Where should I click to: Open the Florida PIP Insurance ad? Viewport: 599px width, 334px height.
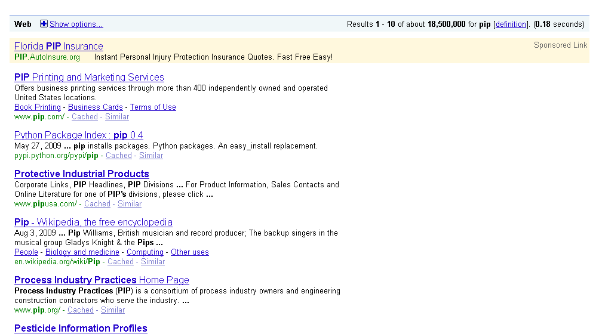point(59,47)
